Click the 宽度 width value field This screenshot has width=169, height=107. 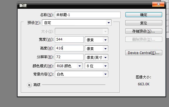(69, 39)
